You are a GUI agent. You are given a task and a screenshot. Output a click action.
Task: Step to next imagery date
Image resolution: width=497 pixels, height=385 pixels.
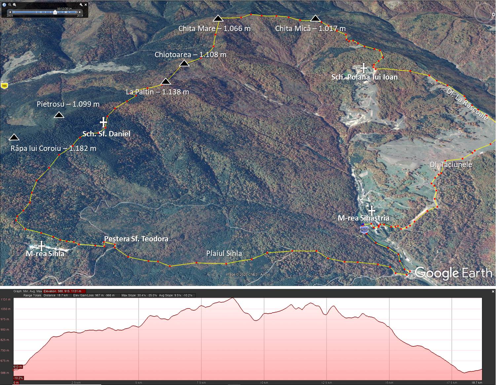click(x=80, y=12)
